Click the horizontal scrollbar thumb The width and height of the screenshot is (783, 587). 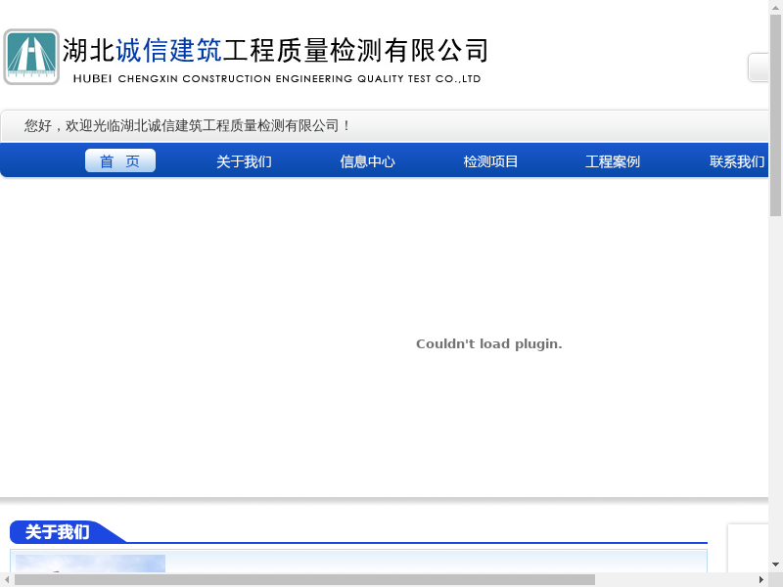304,579
